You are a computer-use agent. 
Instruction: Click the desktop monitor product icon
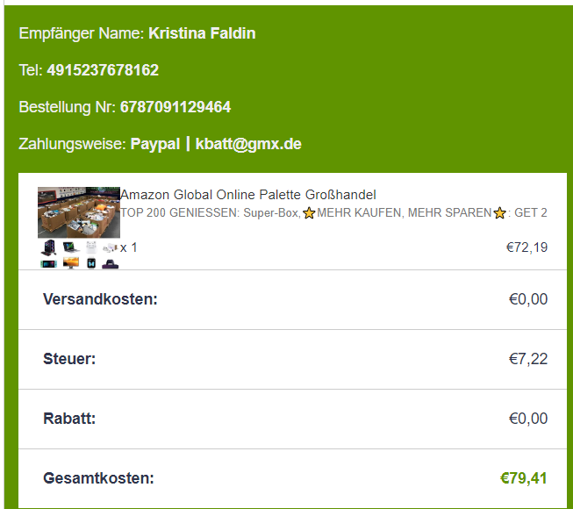(x=70, y=263)
